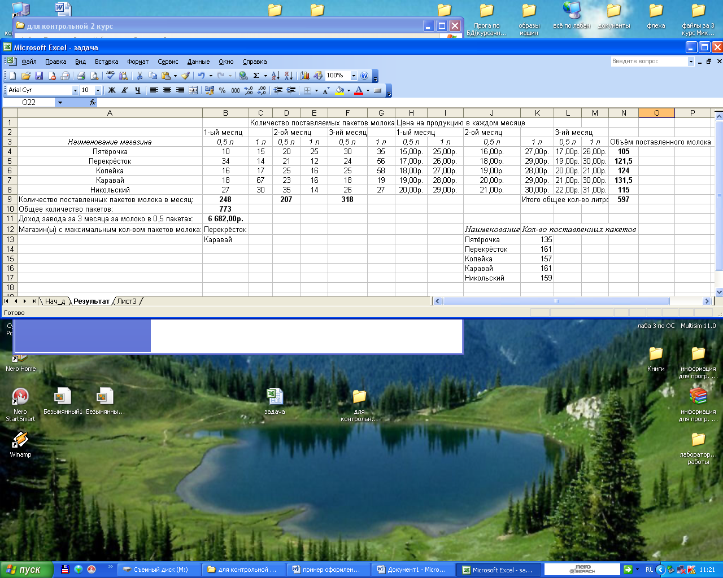The width and height of the screenshot is (723, 578).
Task: Click the Save icon in toolbar
Action: [39, 76]
